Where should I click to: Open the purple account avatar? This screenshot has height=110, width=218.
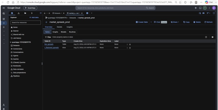(x=214, y=8)
